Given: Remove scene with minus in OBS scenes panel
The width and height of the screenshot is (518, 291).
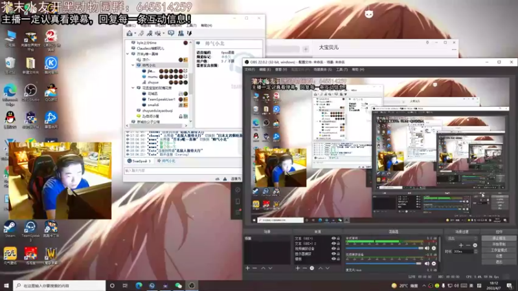Looking at the screenshot, I should 254,268.
